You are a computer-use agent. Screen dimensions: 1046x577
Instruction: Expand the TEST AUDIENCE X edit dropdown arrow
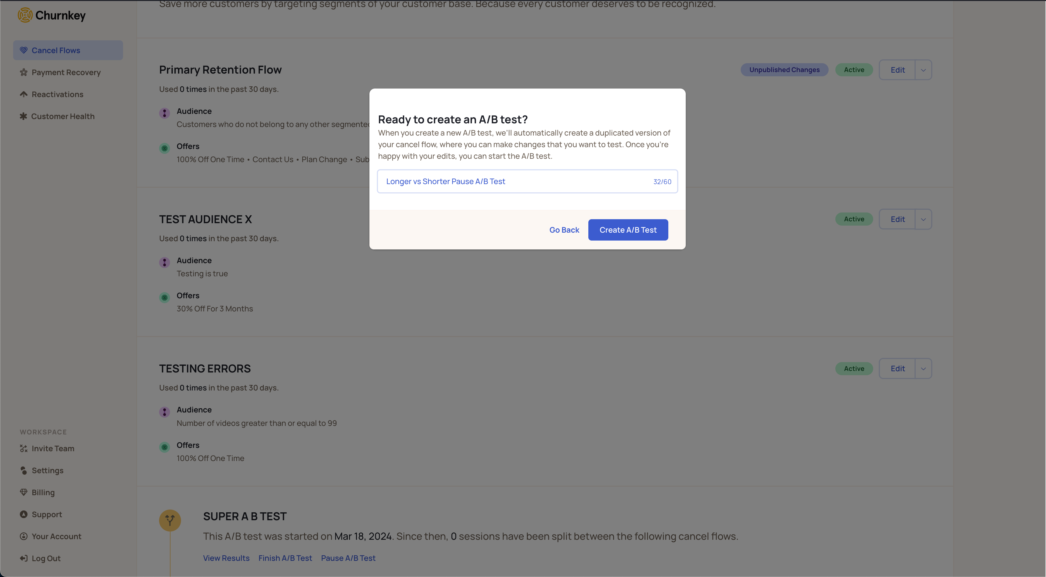(923, 219)
